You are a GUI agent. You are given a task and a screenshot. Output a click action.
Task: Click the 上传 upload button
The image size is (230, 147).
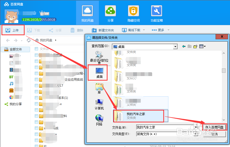[x=13, y=30]
